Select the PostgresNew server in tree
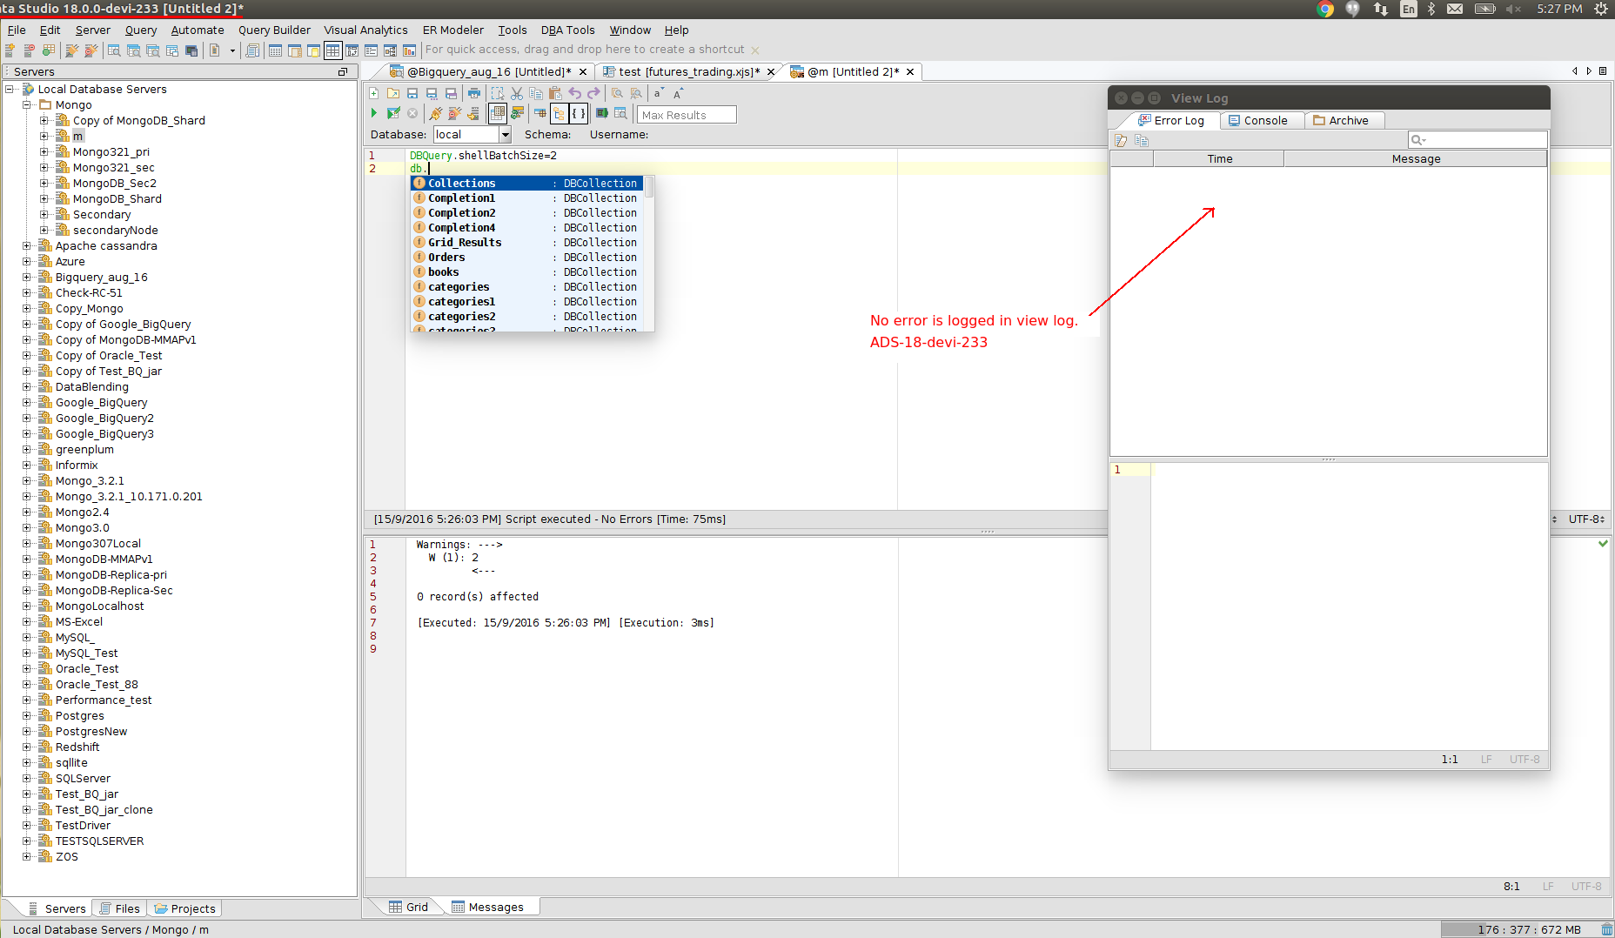The width and height of the screenshot is (1615, 938). pyautogui.click(x=90, y=731)
